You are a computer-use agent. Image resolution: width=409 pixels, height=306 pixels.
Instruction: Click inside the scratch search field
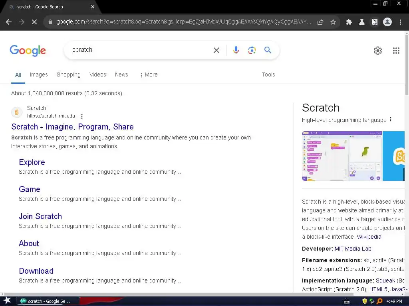[141, 50]
